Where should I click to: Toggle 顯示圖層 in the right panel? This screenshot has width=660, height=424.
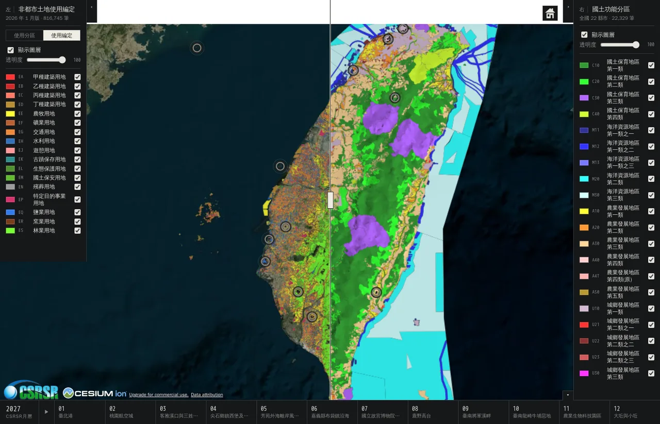click(584, 35)
